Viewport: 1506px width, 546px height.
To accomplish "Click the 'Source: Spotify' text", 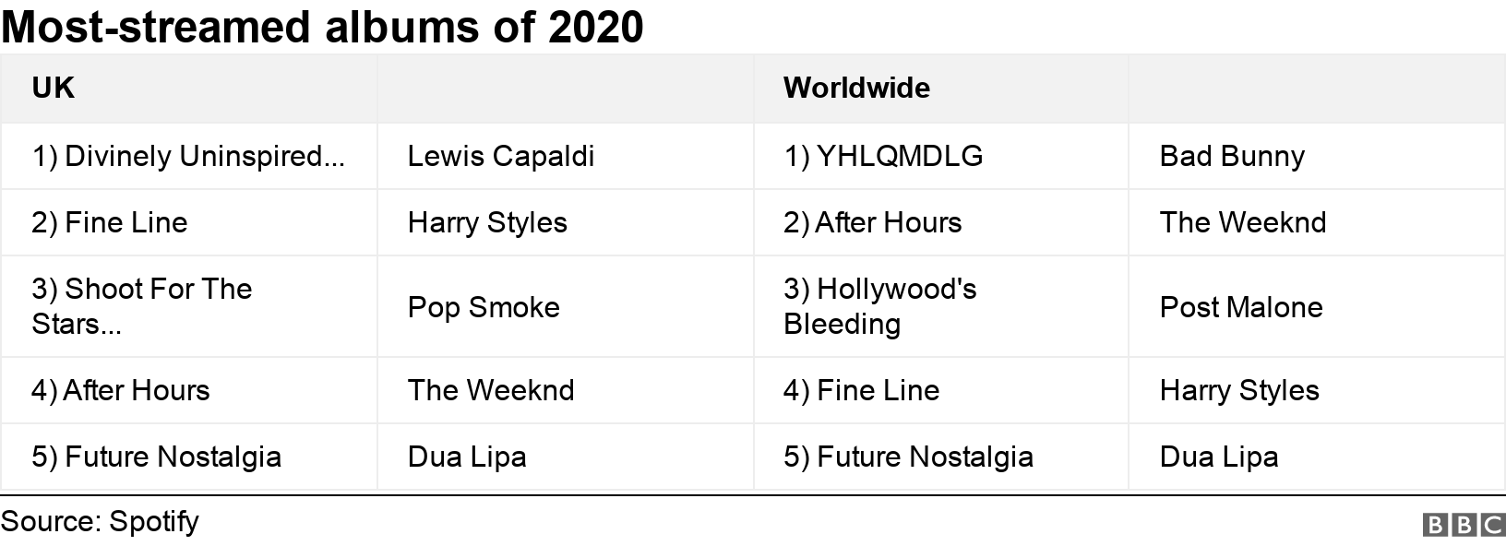I will (x=100, y=521).
